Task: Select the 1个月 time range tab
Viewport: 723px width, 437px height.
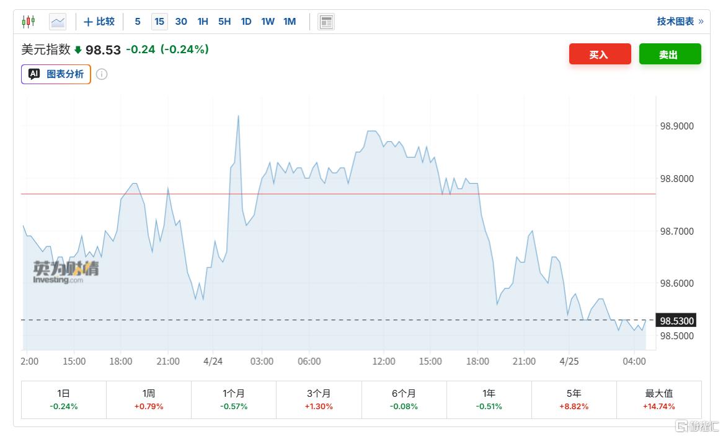Action: 233,399
